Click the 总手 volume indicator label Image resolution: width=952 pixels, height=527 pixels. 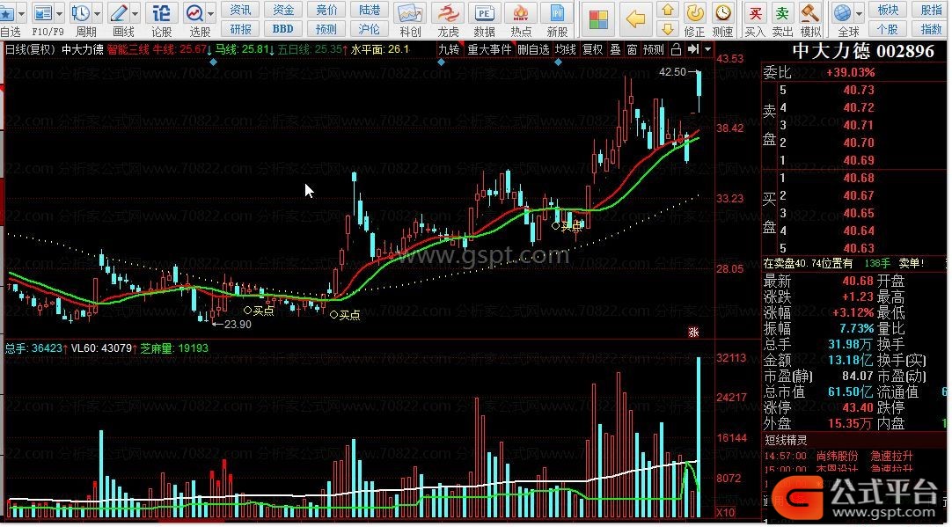tap(16, 348)
